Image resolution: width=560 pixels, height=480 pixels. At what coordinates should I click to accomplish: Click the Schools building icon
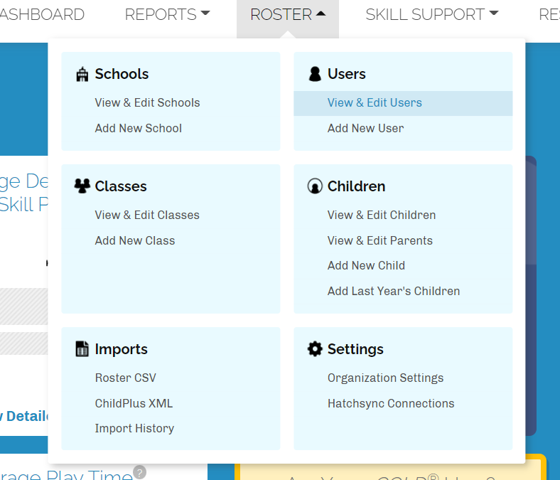(82, 75)
